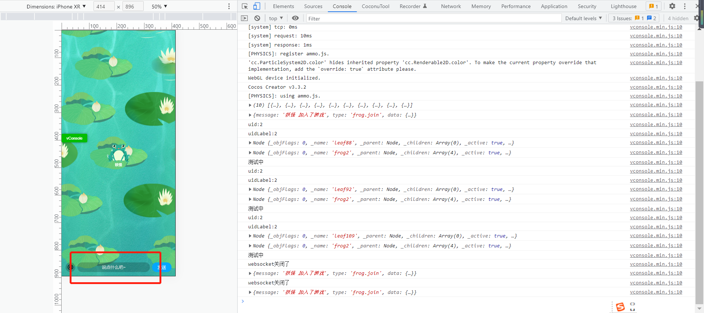
Task: Expand the Node leaf92 entry
Action: [250, 189]
